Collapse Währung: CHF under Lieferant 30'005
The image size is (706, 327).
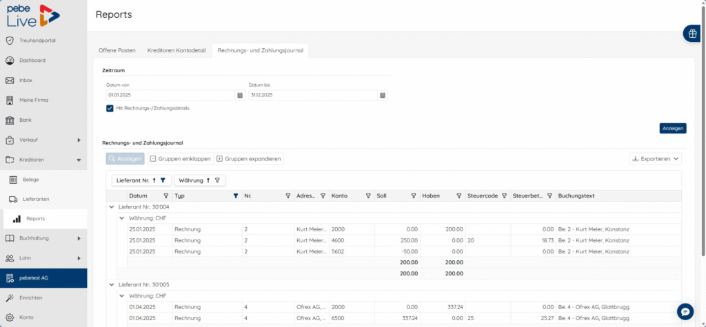pyautogui.click(x=121, y=296)
